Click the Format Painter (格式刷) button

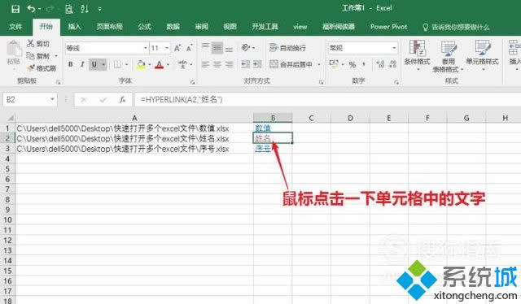tap(42, 68)
